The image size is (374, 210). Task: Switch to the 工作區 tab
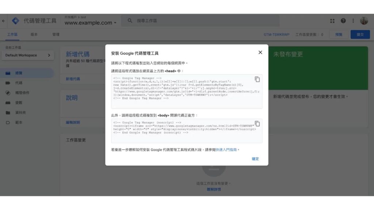click(x=12, y=35)
